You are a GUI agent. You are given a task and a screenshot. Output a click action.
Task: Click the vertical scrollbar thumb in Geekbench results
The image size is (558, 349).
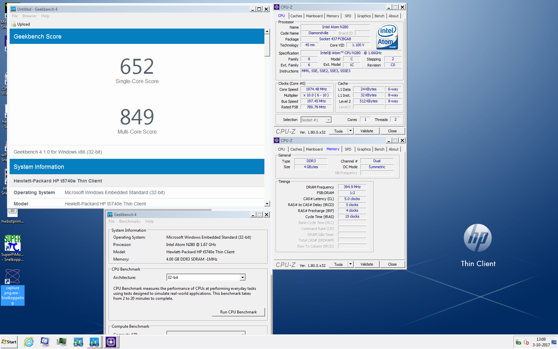click(x=267, y=45)
